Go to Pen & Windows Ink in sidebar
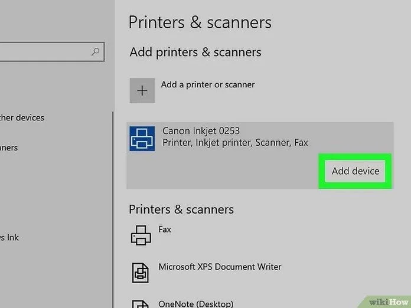 pyautogui.click(x=9, y=237)
